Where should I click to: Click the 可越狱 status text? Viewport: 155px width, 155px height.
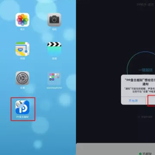(146, 154)
